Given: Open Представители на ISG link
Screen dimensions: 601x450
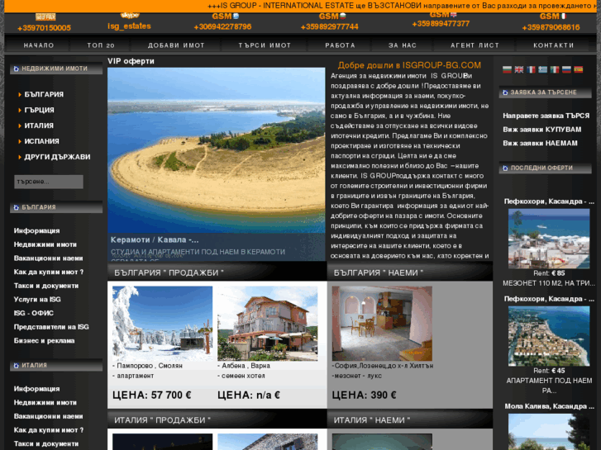Looking at the screenshot, I should click(51, 327).
